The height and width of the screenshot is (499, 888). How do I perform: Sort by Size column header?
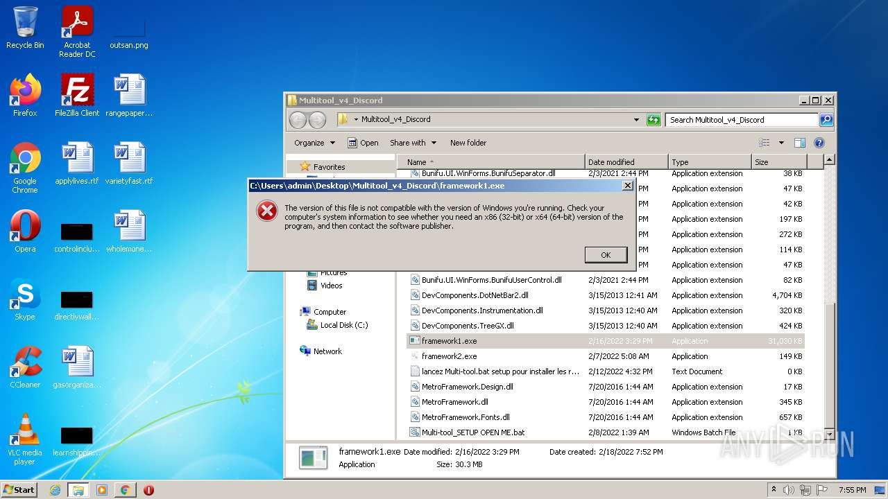click(780, 162)
